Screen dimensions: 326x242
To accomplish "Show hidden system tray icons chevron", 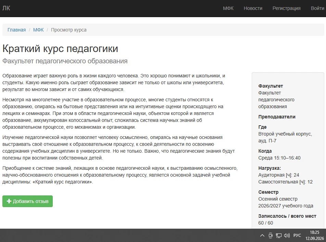I will pos(262,235).
